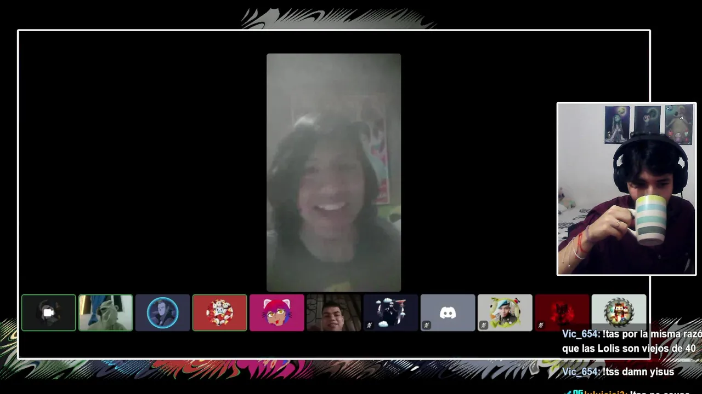The height and width of the screenshot is (394, 702).
Task: Click the muted mic icon on soldier avatar tile
Action: (484, 325)
